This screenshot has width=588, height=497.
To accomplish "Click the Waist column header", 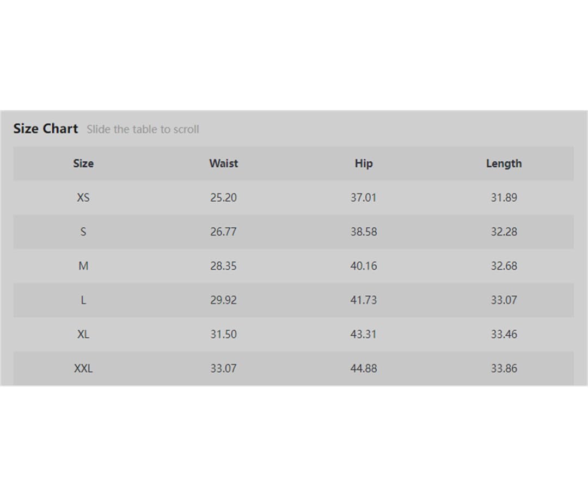I will 224,163.
